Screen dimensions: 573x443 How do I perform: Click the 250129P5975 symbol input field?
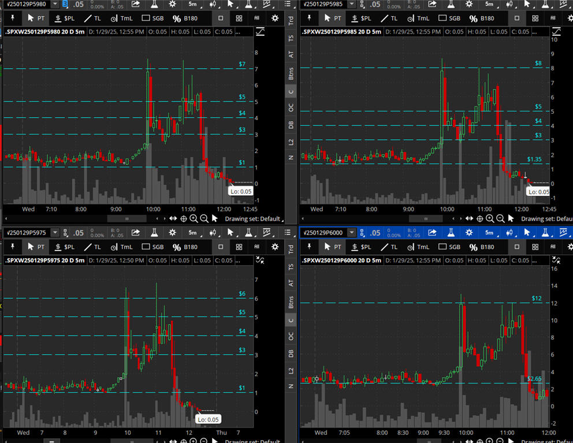coord(26,233)
